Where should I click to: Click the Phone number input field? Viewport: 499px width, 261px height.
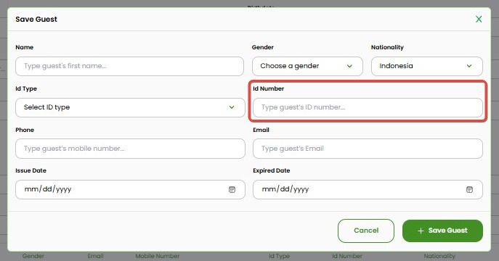[130, 149]
